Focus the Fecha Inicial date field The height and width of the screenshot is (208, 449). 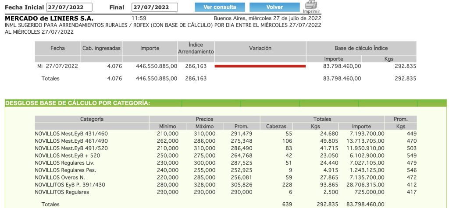[69, 7]
